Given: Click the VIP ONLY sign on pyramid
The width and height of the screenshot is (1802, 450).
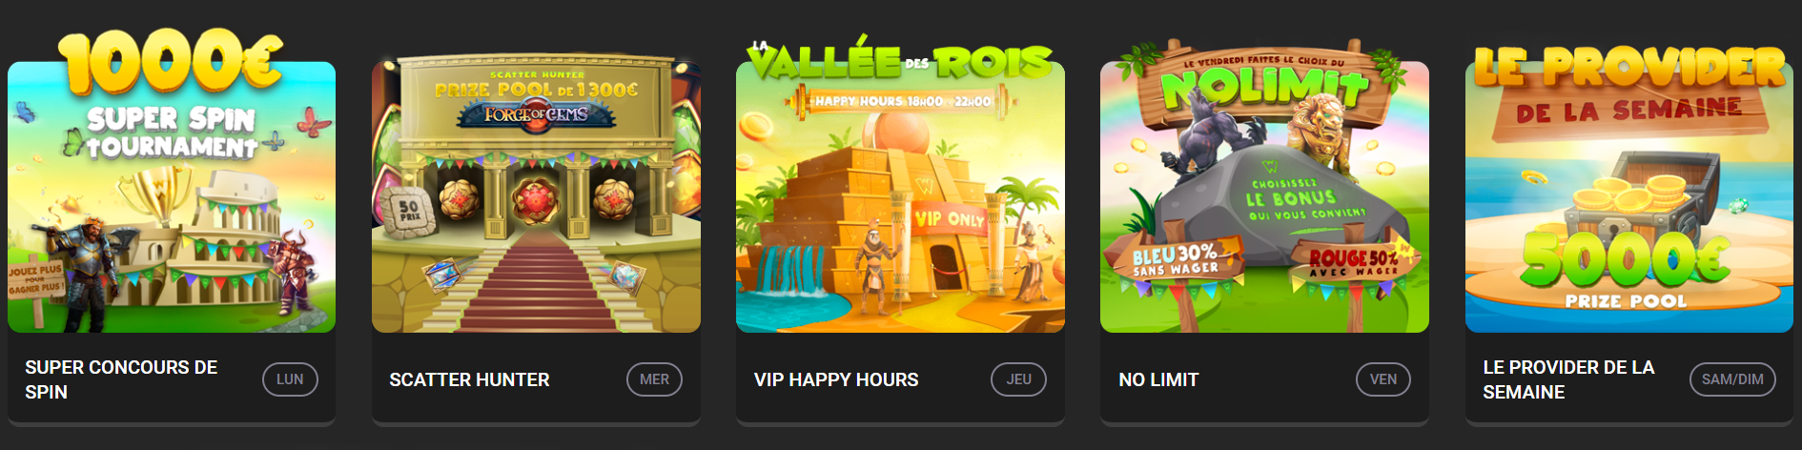Looking at the screenshot, I should [x=949, y=219].
